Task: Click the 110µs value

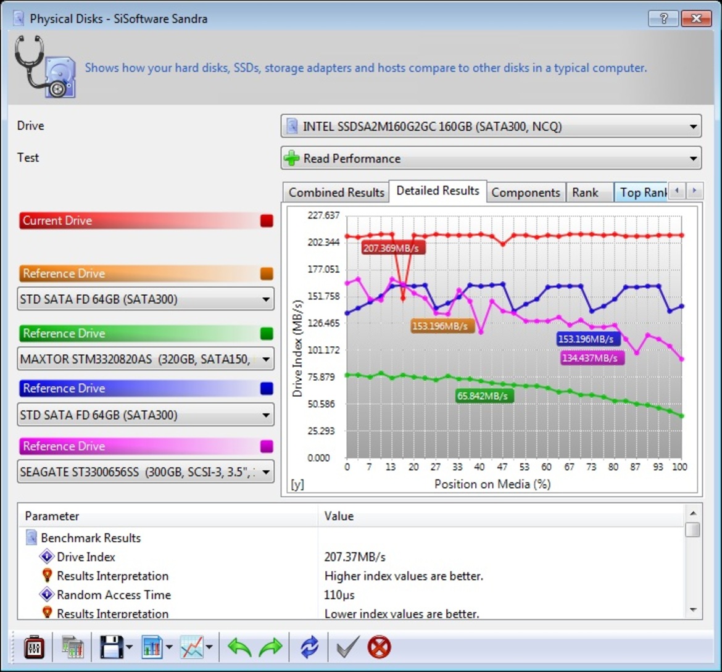Action: pyautogui.click(x=339, y=595)
